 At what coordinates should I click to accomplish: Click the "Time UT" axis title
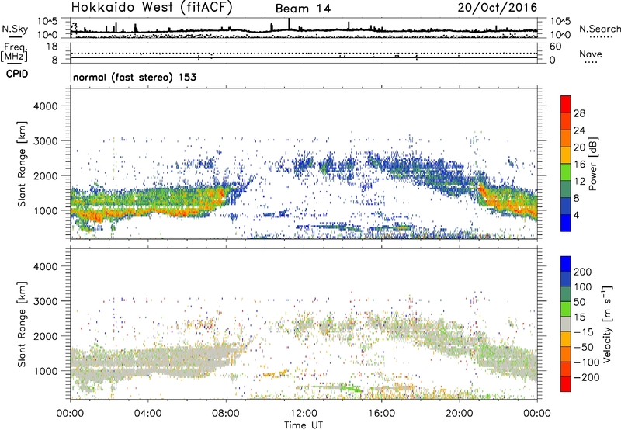click(x=304, y=425)
